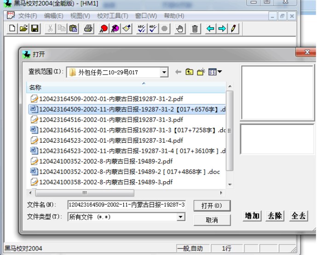Copy using the toolbar copy icon
Viewport: 318px width, 255px height.
[x=62, y=29]
